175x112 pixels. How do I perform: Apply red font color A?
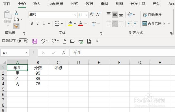point(81,24)
